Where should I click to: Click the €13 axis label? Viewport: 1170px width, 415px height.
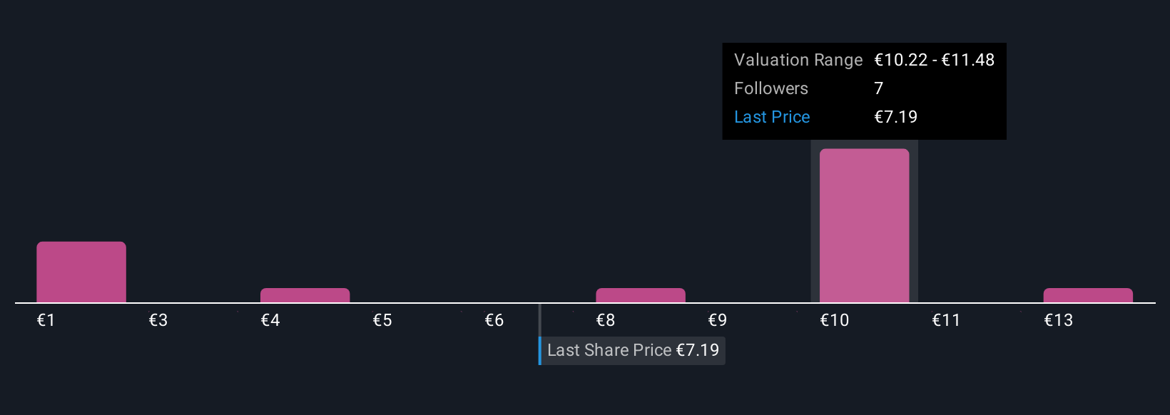tap(1059, 320)
